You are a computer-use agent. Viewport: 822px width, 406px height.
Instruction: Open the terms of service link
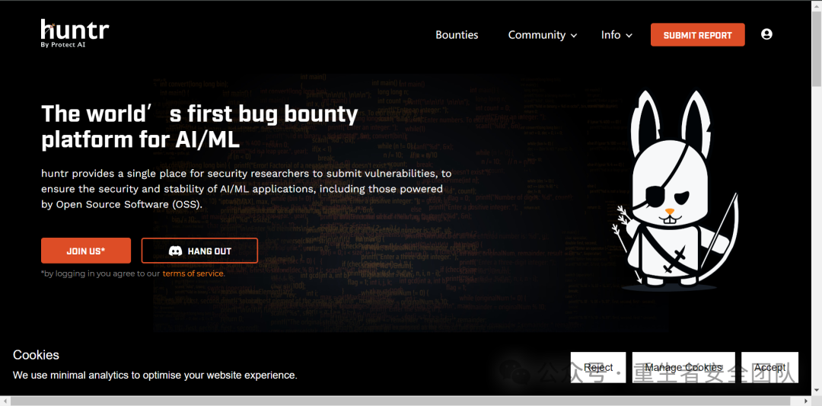[x=193, y=273]
